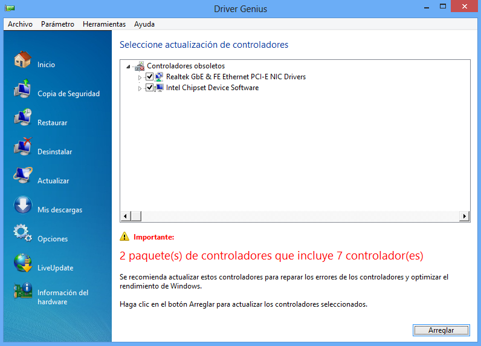The width and height of the screenshot is (481, 346).
Task: Expand the Intel Chipset Device Software node
Action: pos(140,88)
